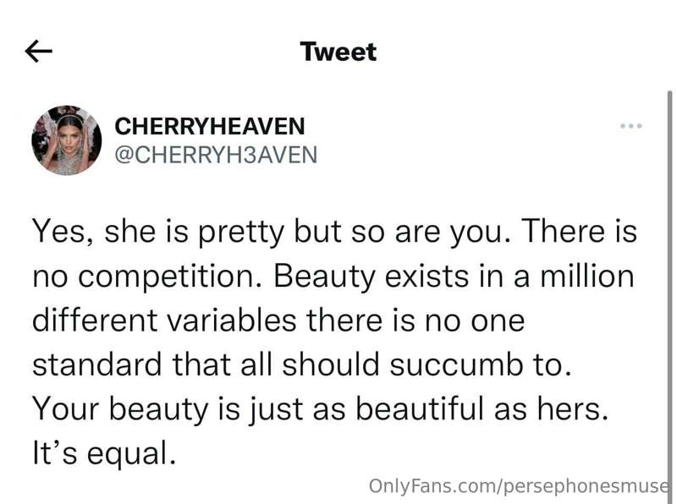Click the Tweet page title
Viewport: 677px width, 504px height.
[x=338, y=52]
